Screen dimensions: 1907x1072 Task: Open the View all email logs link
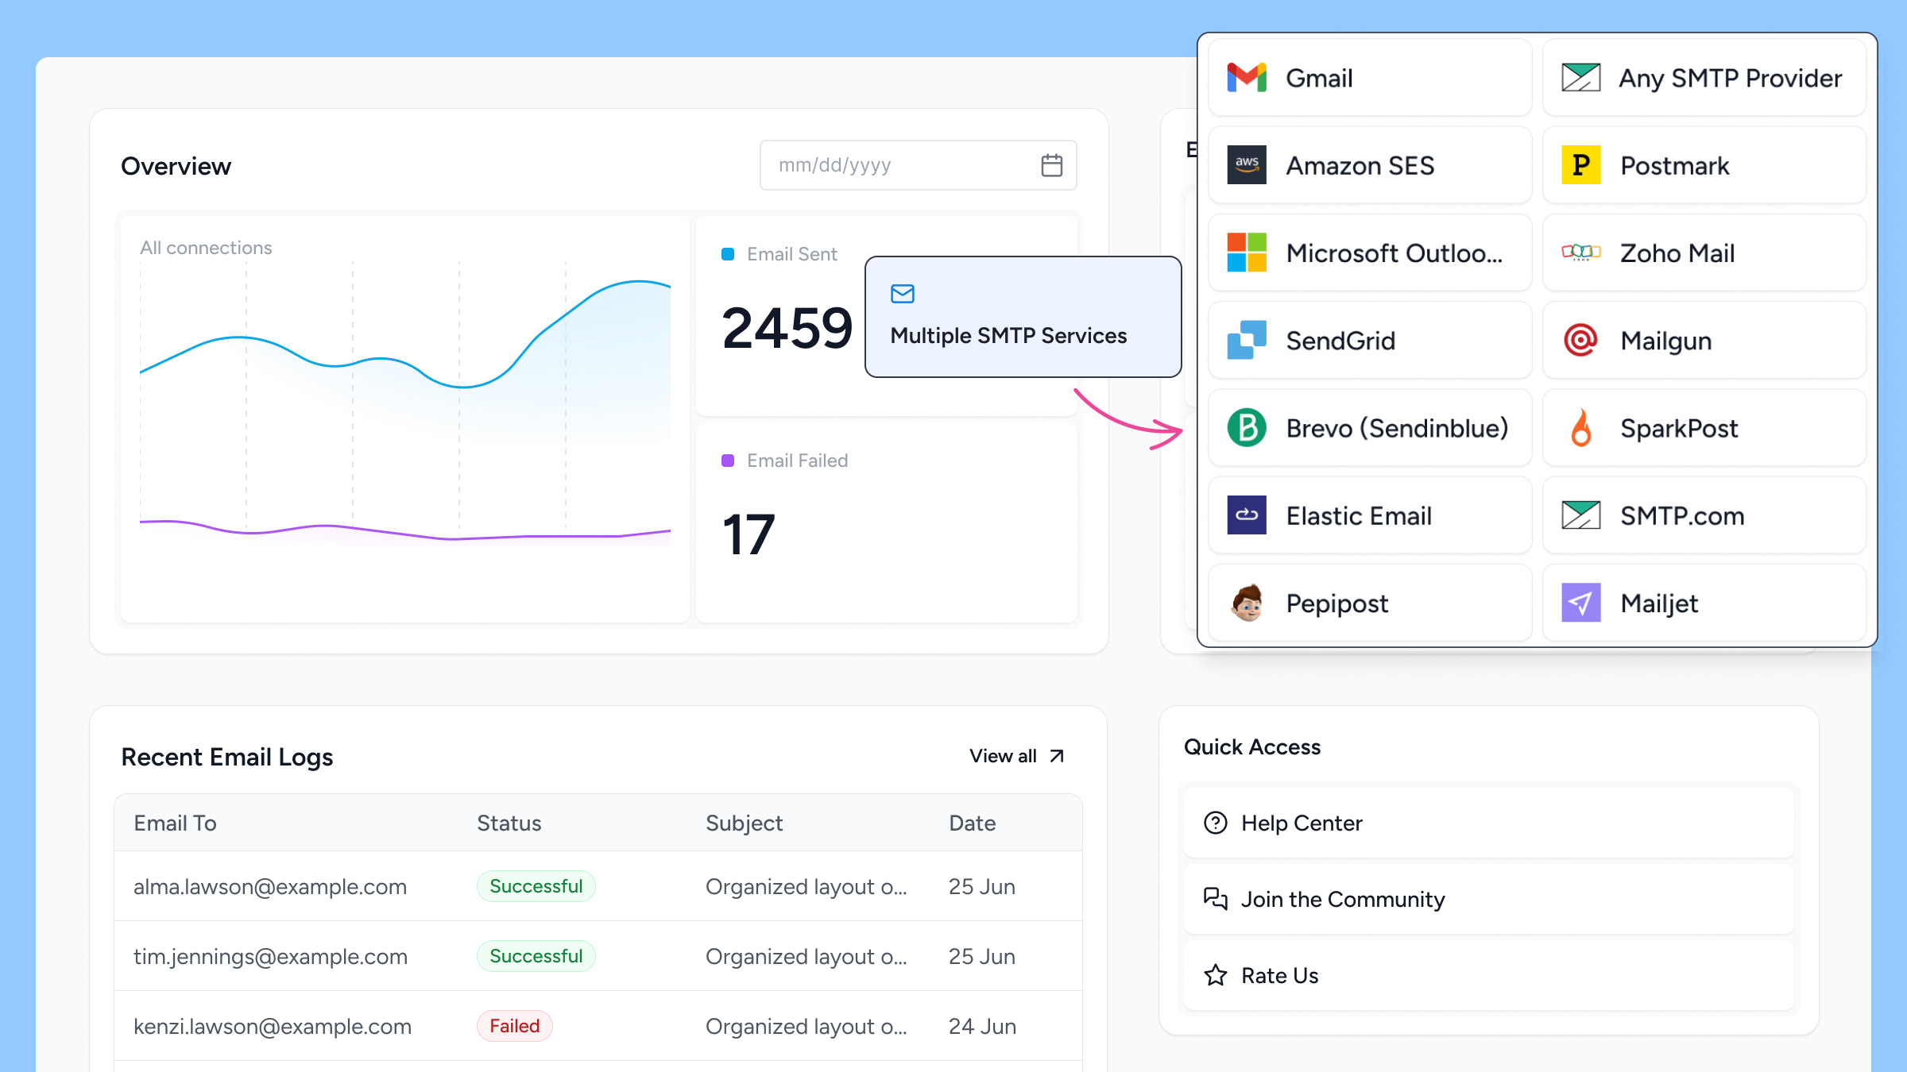click(1017, 756)
